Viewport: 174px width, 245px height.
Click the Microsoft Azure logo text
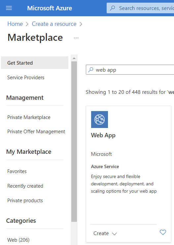pyautogui.click(x=50, y=8)
